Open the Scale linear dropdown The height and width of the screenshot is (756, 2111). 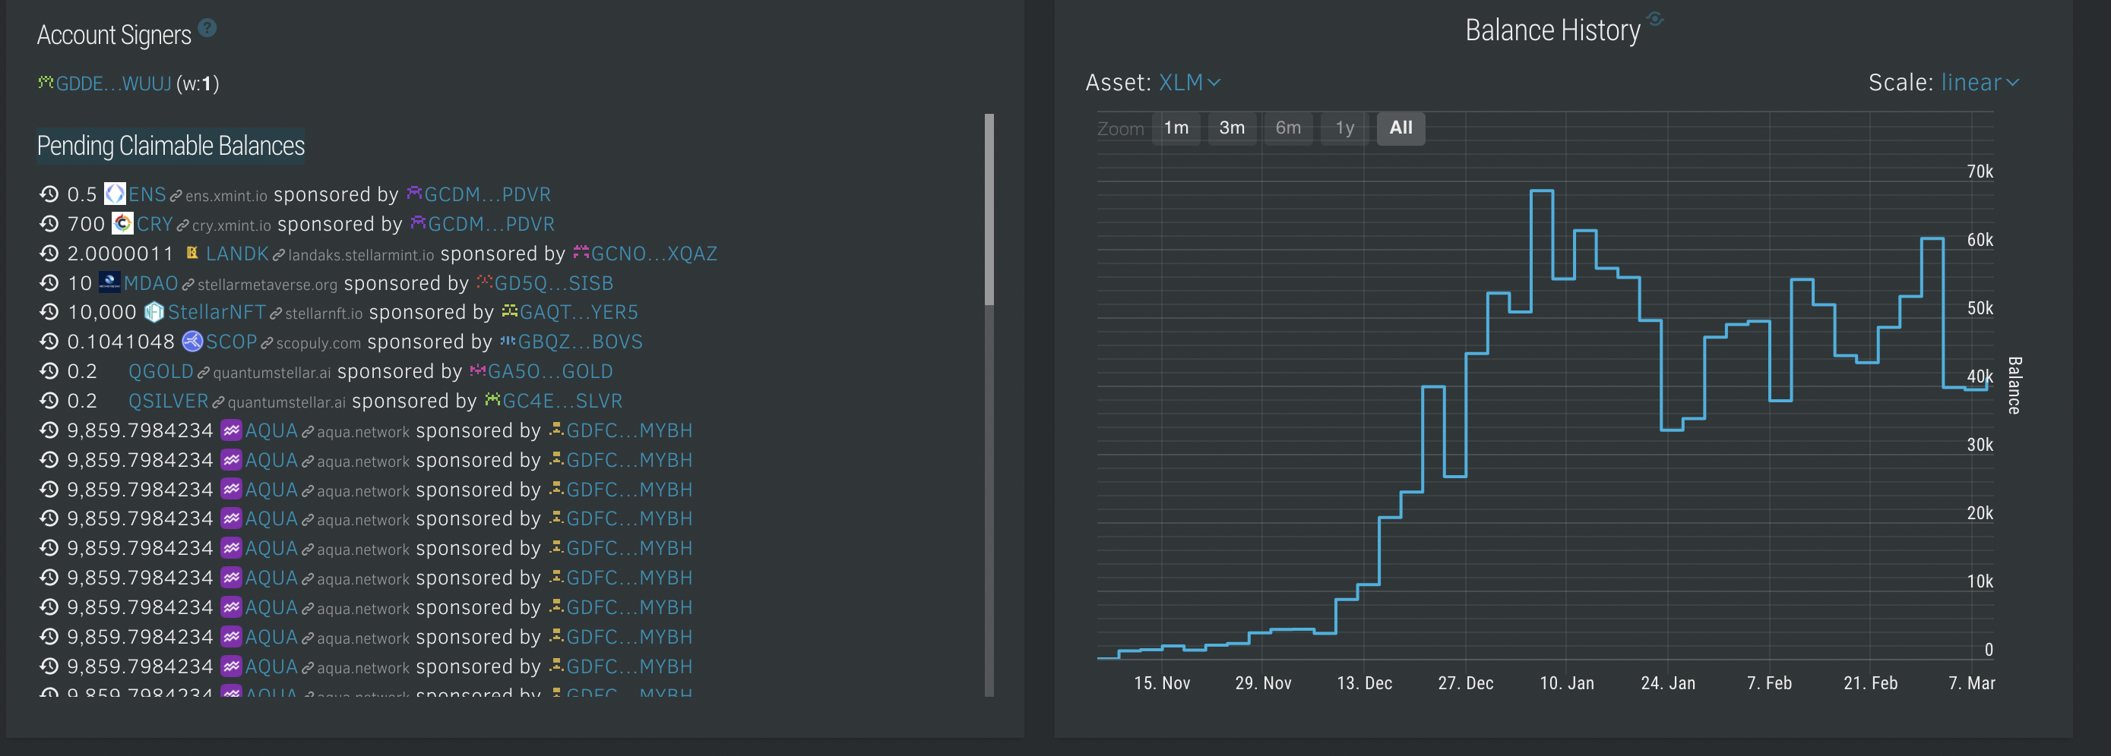[x=1980, y=83]
